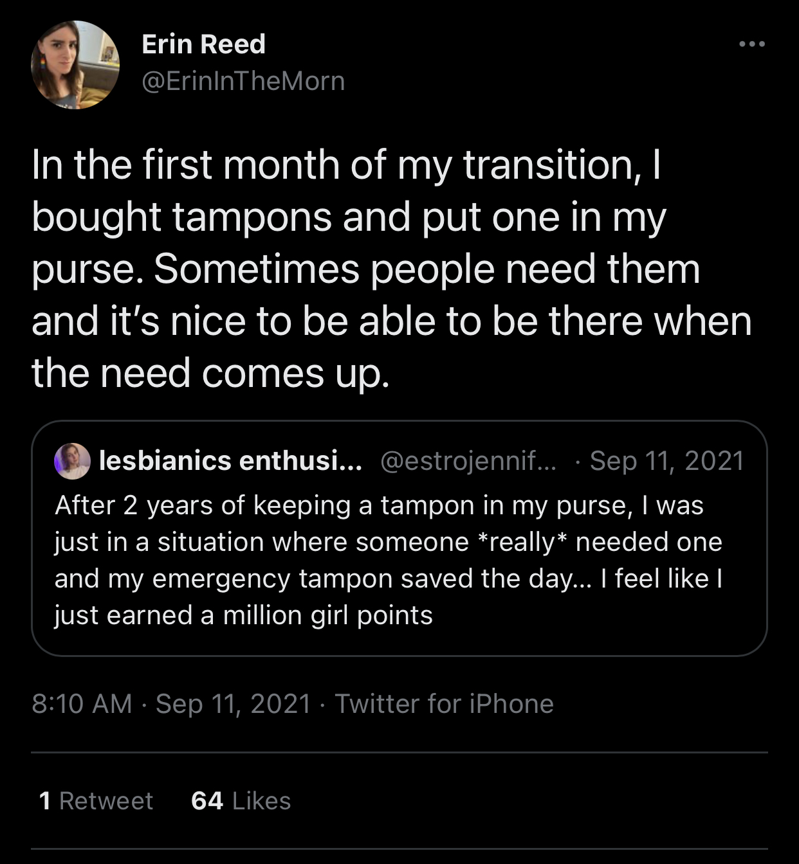The height and width of the screenshot is (864, 799).
Task: Click the Erin Reed display name
Action: [x=203, y=44]
